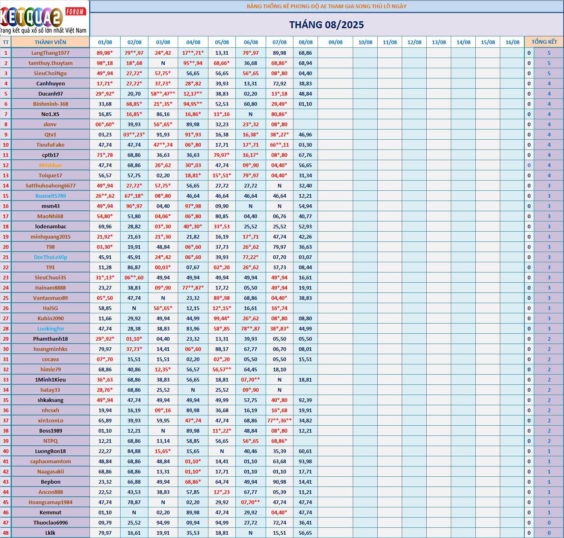The width and height of the screenshot is (564, 538).
Task: Select member name SieuChuoi35
Action: pos(50,277)
